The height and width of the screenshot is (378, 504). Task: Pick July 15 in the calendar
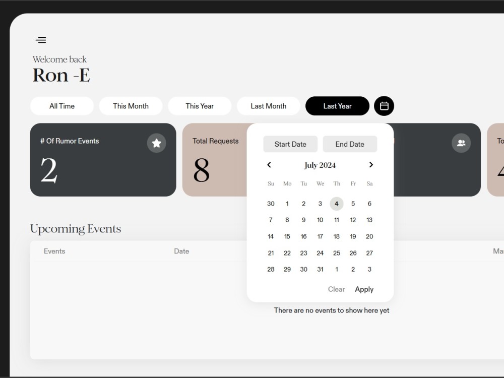click(x=287, y=236)
